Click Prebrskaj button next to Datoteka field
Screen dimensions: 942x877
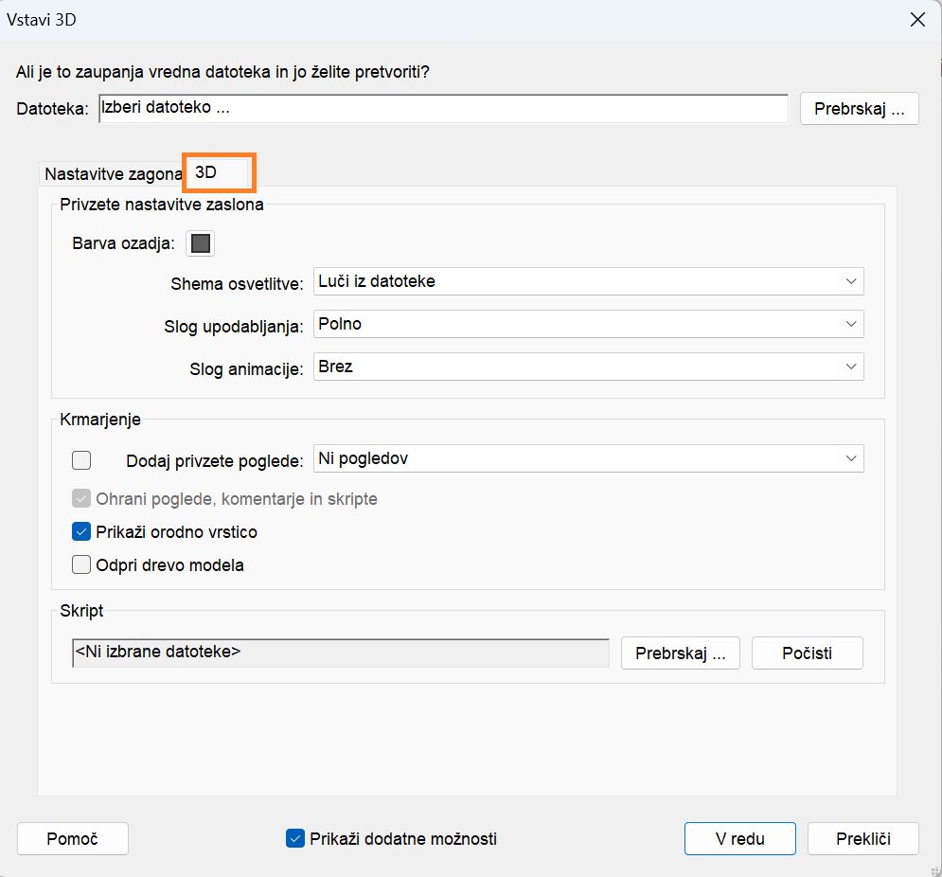click(x=859, y=109)
